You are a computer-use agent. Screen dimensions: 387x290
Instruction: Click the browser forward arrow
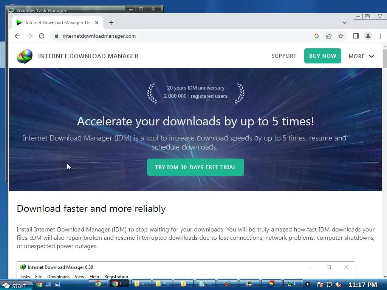click(29, 36)
